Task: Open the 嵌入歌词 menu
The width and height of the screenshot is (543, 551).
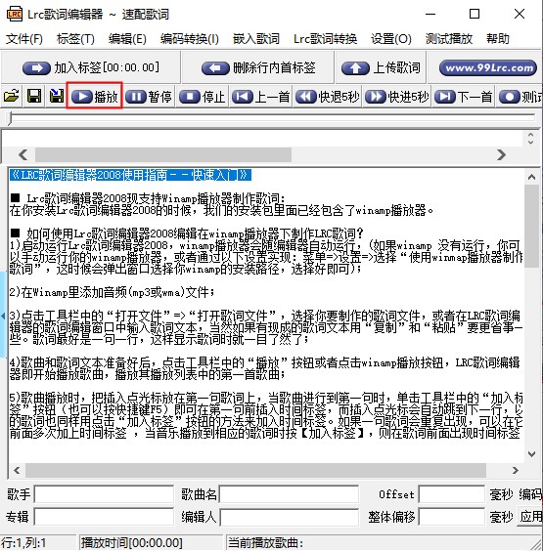Action: pos(256,39)
